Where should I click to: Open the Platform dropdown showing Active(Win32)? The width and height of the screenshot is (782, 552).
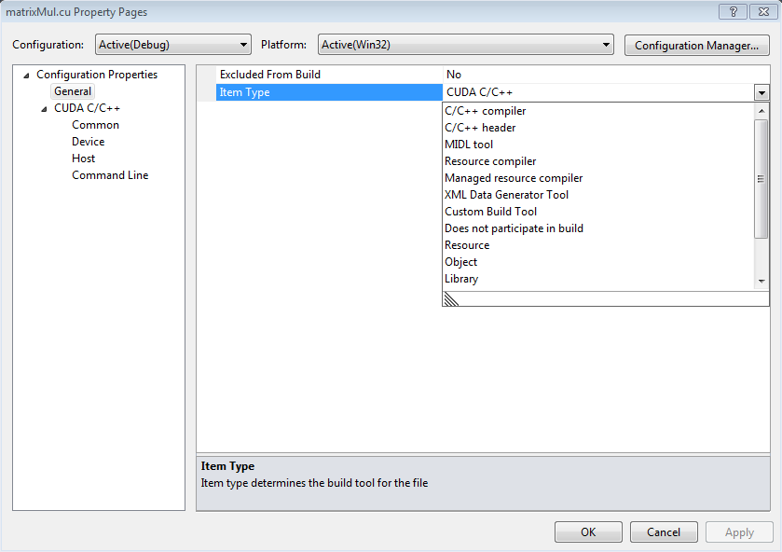click(607, 44)
